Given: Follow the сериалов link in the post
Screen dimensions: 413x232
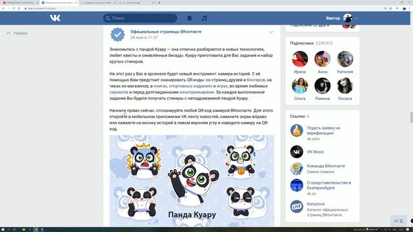Looking at the screenshot, I should click(119, 92).
